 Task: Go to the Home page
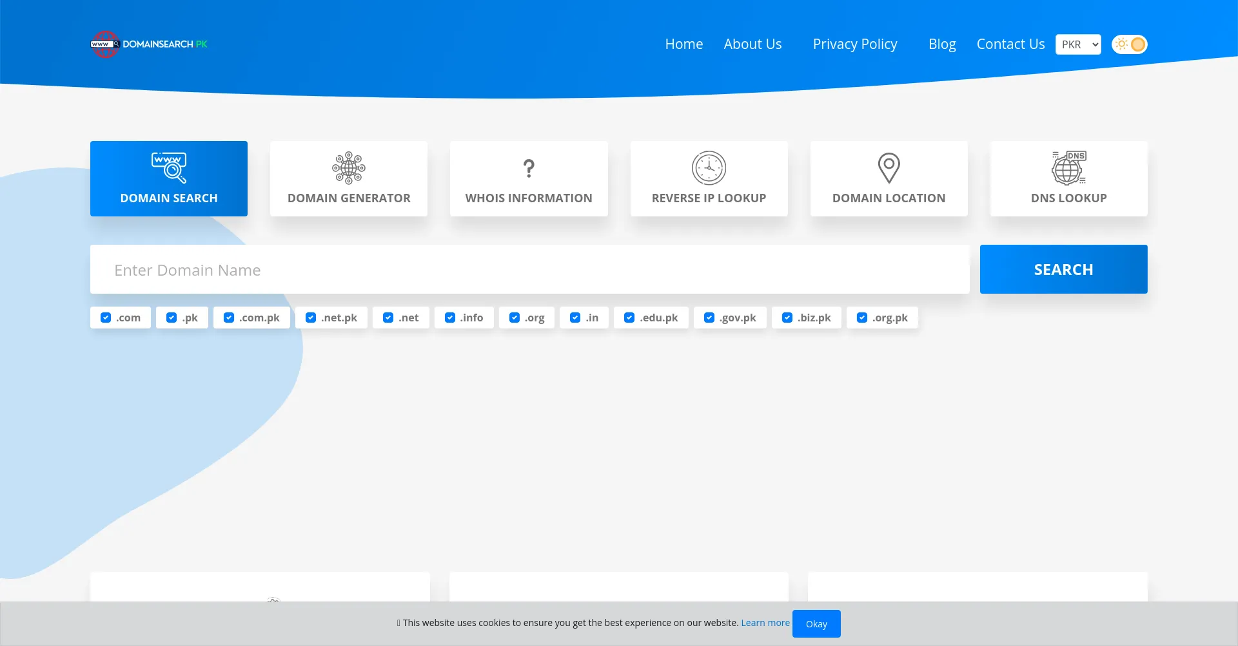(x=684, y=44)
